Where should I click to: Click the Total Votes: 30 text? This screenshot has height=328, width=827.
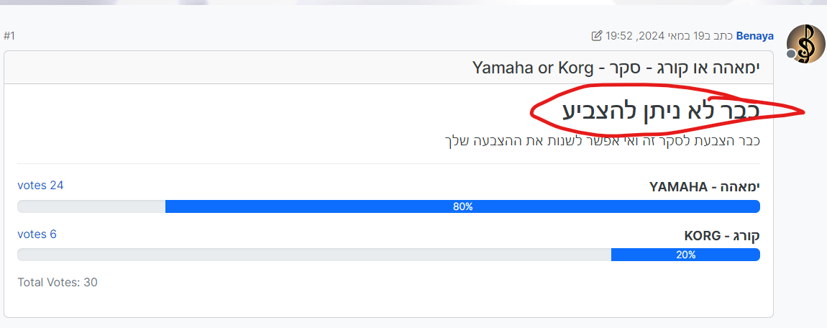[x=58, y=282]
